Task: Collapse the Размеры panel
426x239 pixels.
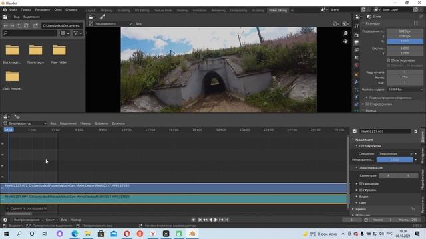Action: (x=363, y=23)
